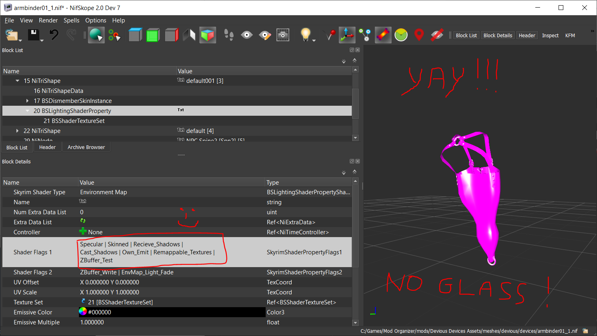Expand the 22 NiTriShape tree node
The image size is (597, 336).
(x=17, y=131)
